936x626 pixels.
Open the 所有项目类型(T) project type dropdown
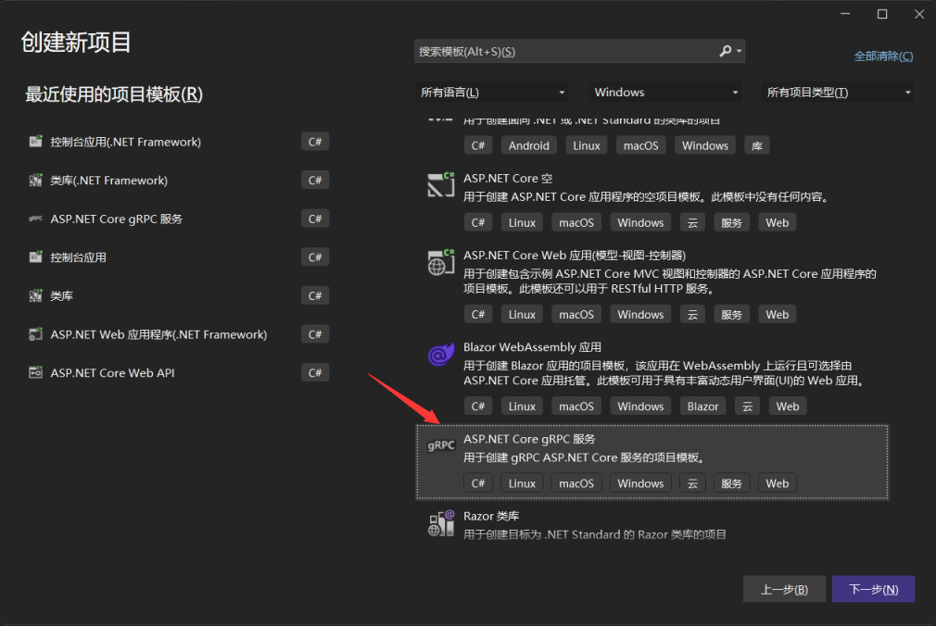[838, 92]
